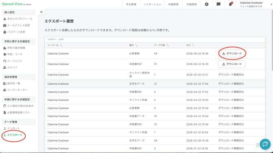
Task: Sort table by 日付 column
Action: click(x=190, y=45)
